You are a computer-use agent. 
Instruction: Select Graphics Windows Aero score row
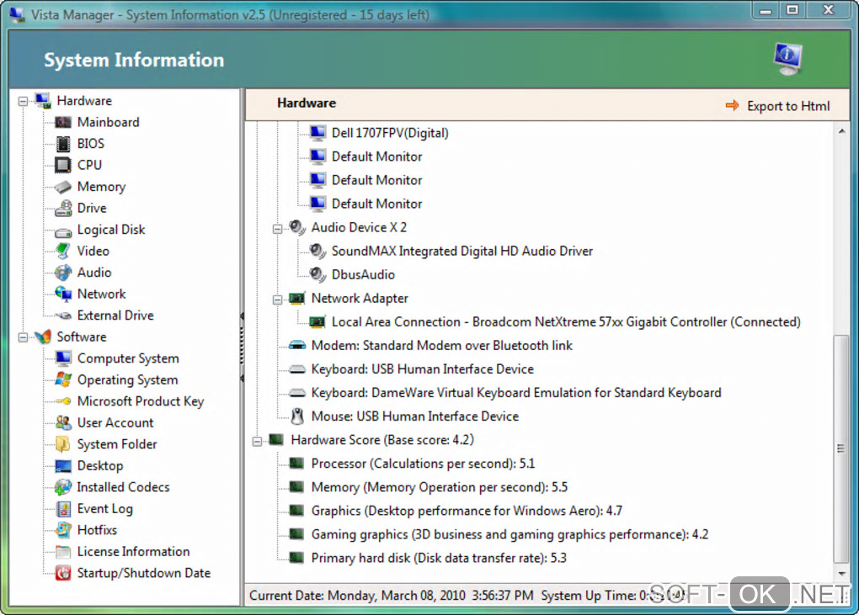467,511
